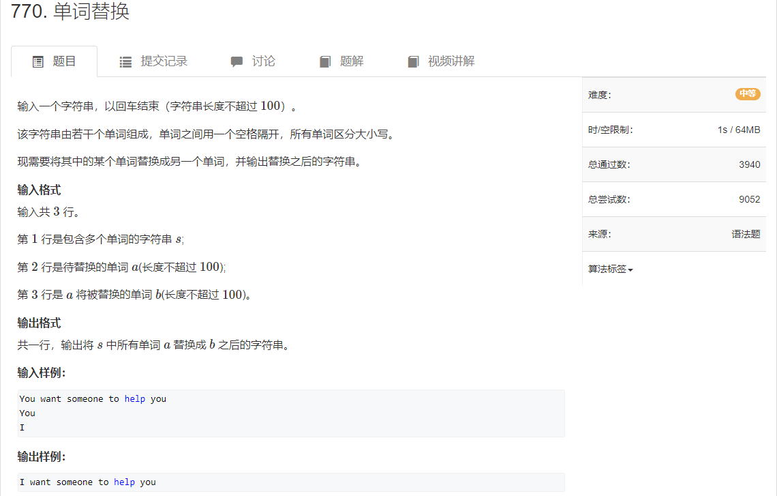This screenshot has width=777, height=496.
Task: Click inside the 输入样例 code block
Action: pos(290,412)
